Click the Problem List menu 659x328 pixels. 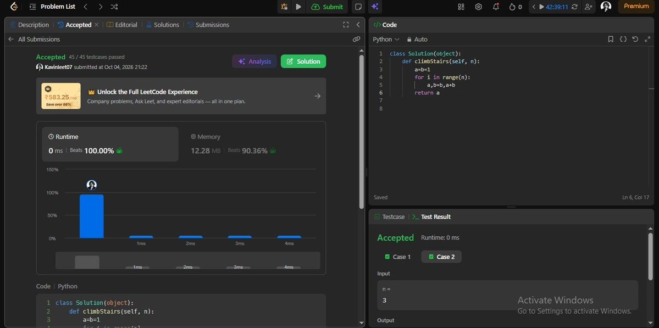(52, 7)
